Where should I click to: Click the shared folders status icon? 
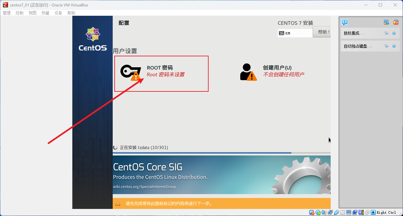click(x=343, y=212)
